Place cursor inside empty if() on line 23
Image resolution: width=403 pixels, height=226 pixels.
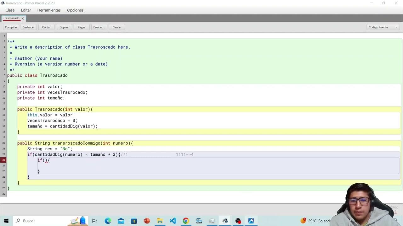coord(46,160)
